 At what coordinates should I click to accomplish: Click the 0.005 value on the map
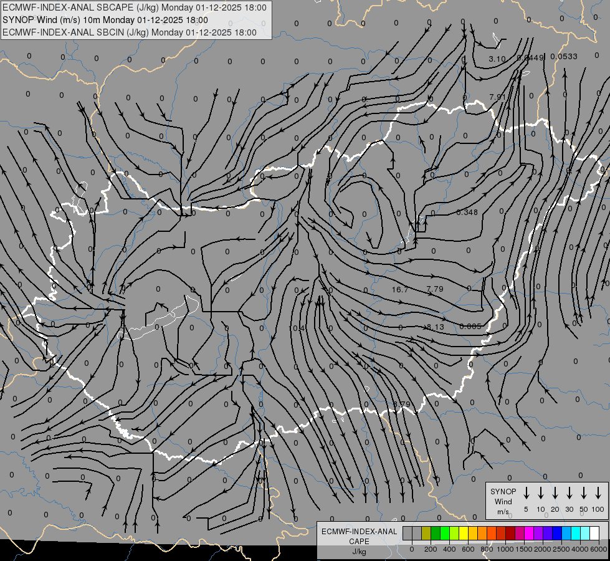pyautogui.click(x=470, y=326)
